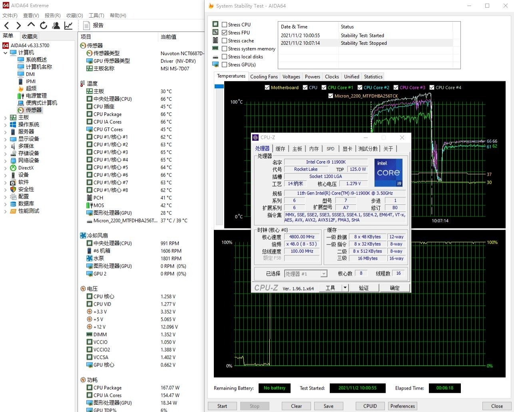514x412 pixels.
Task: Click the up-level arrow in AIDA64 toolbar
Action: [31, 25]
